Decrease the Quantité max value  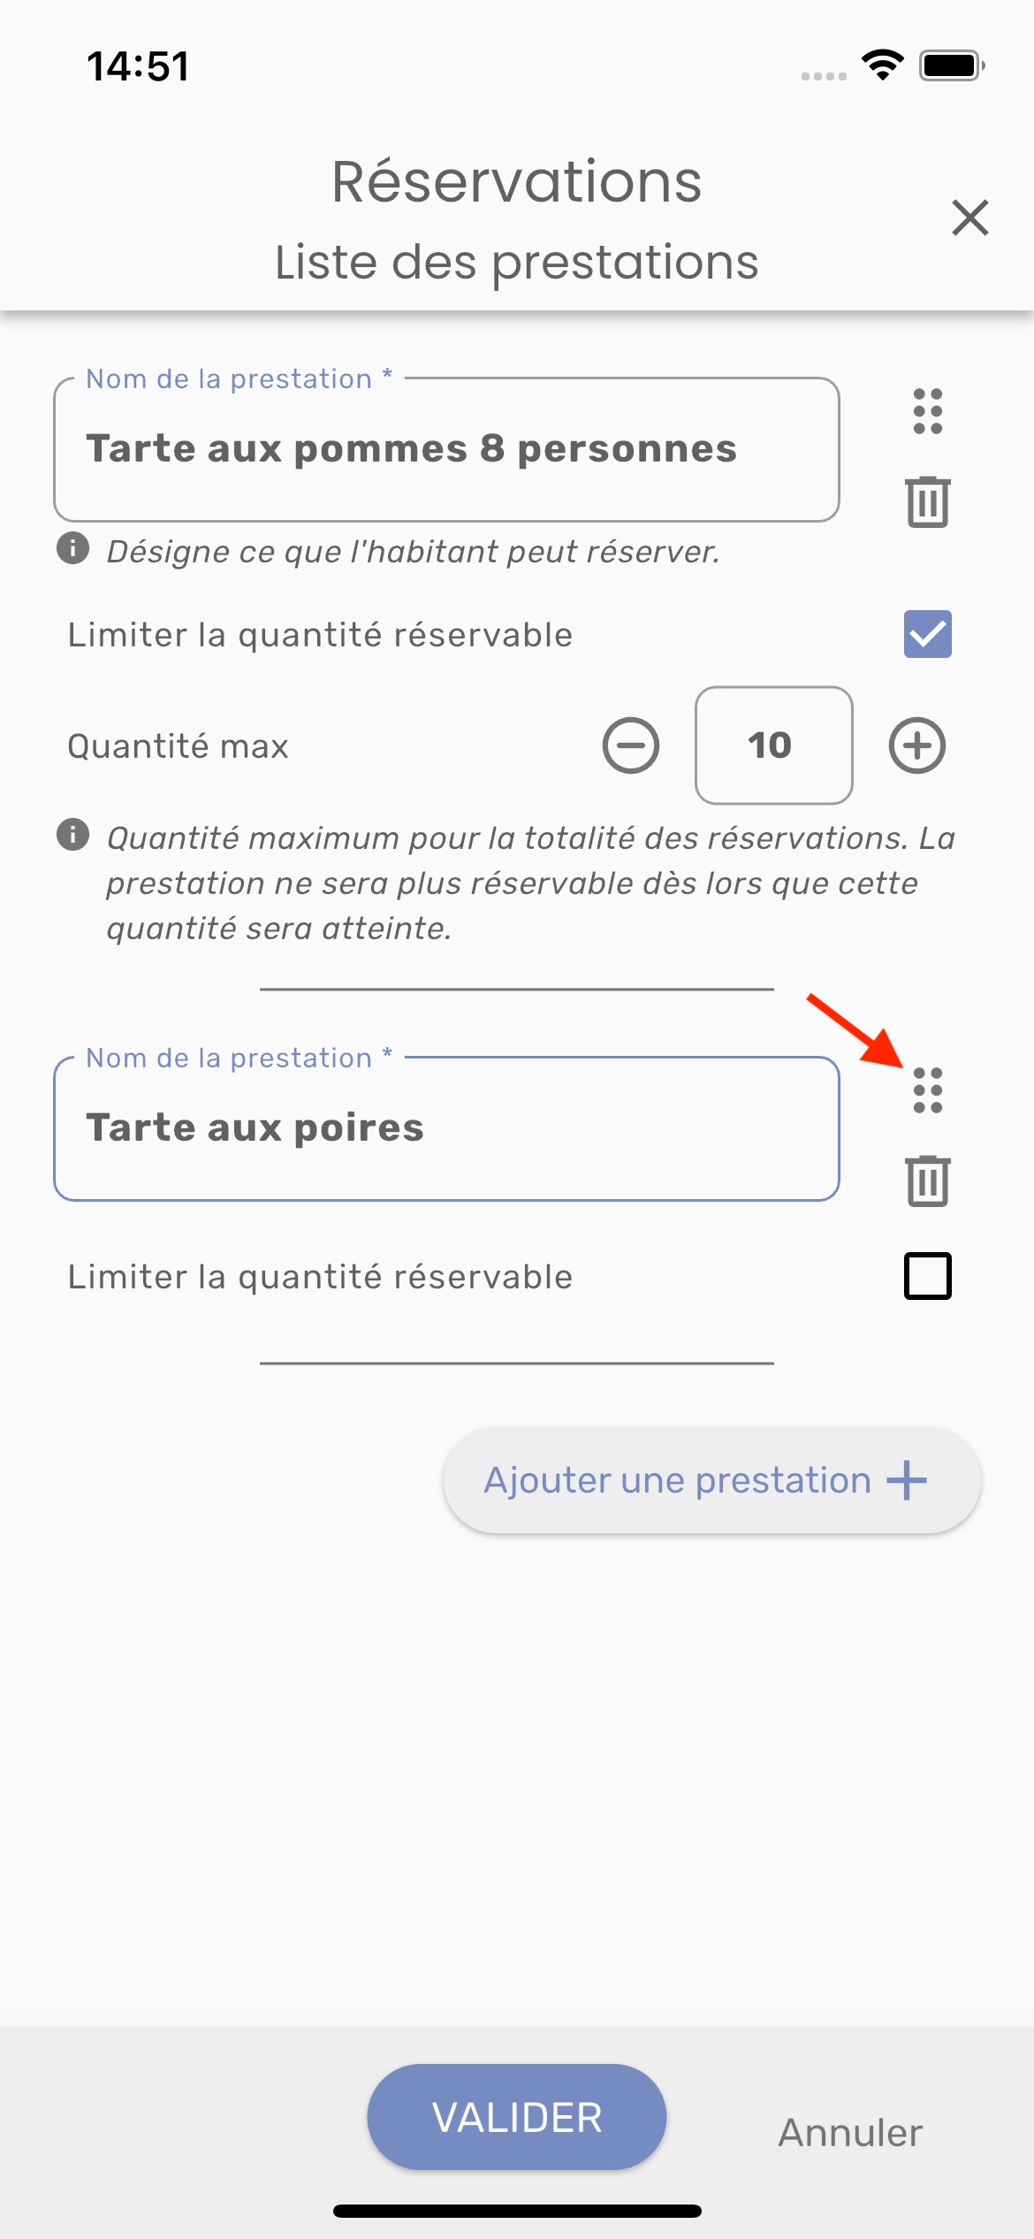pos(631,745)
